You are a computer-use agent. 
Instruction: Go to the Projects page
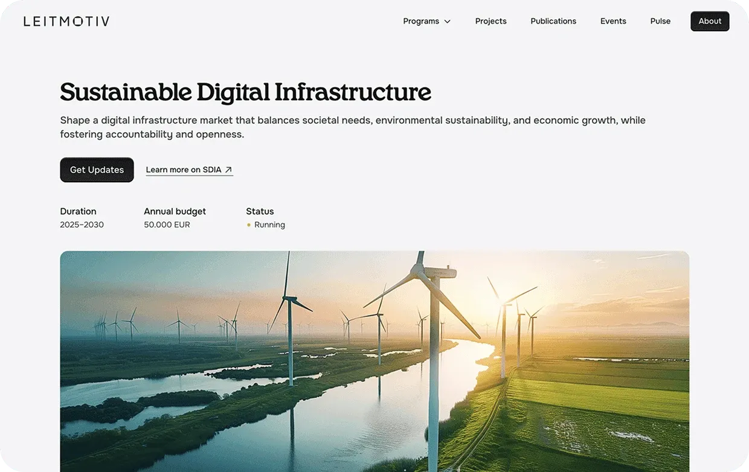(490, 21)
